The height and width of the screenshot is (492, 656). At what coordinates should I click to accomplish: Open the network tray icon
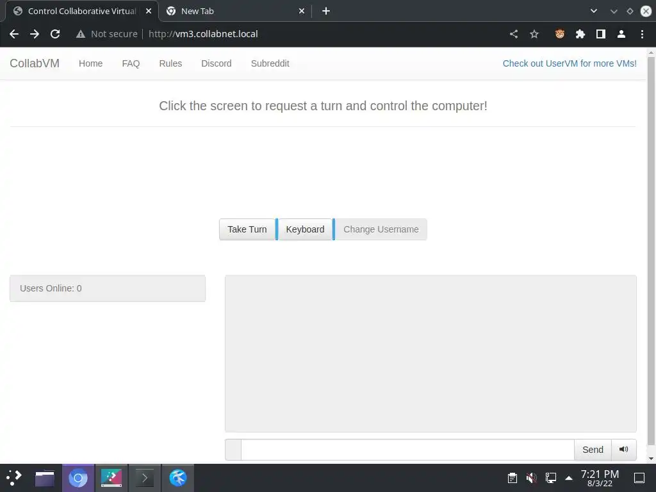point(550,478)
